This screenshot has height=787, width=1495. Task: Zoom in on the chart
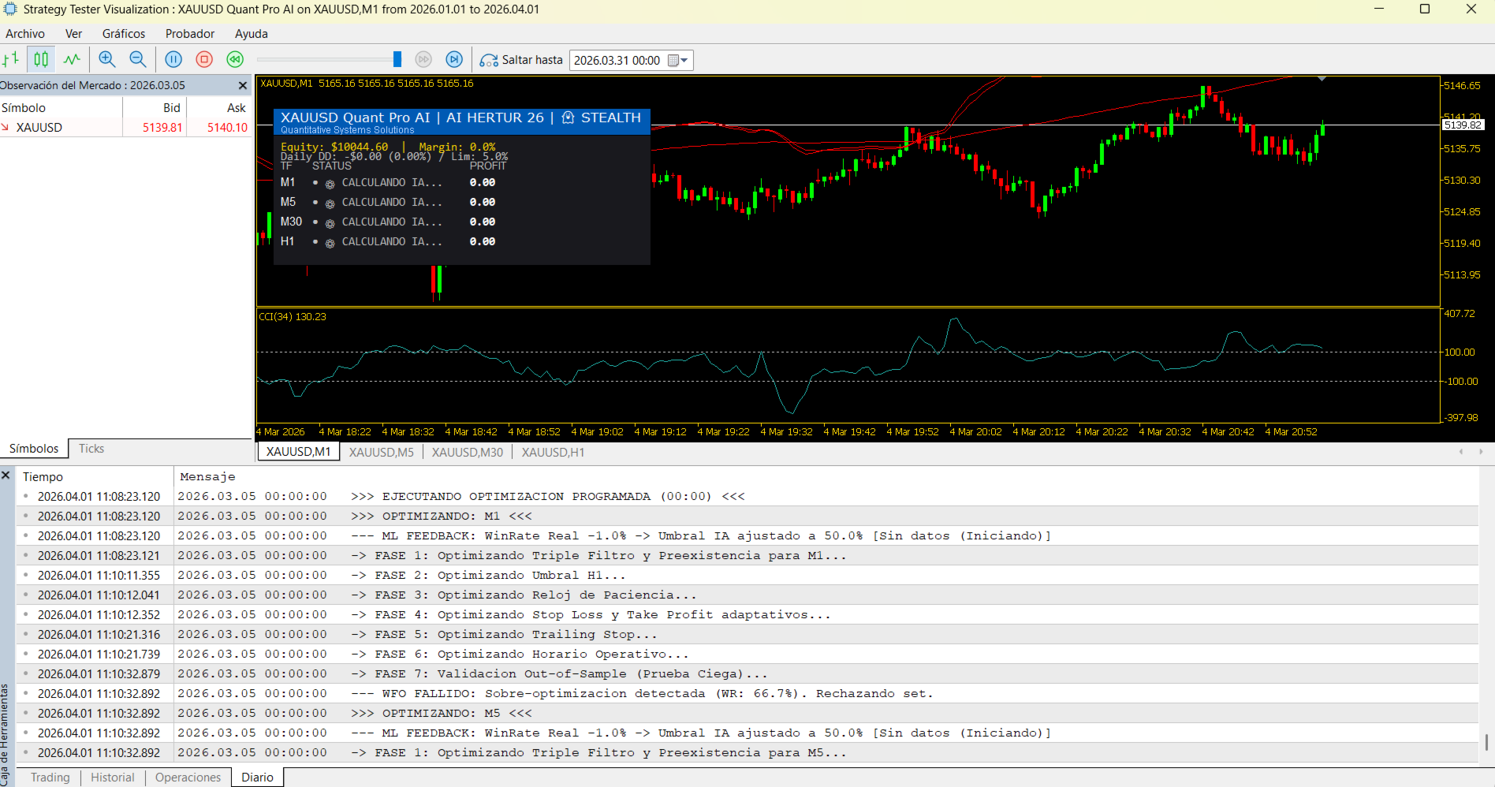point(107,59)
